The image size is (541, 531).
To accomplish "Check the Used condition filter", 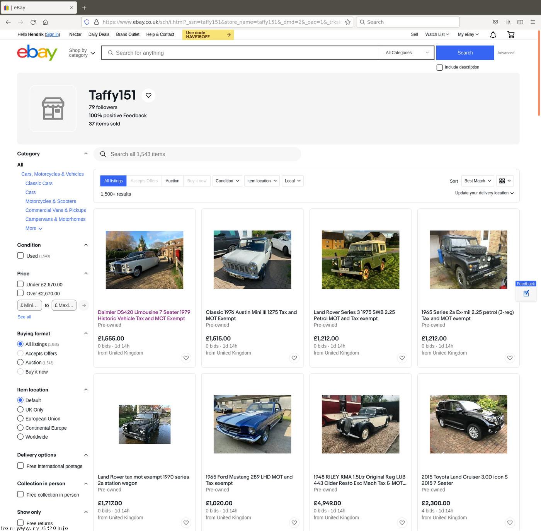I will [20, 255].
